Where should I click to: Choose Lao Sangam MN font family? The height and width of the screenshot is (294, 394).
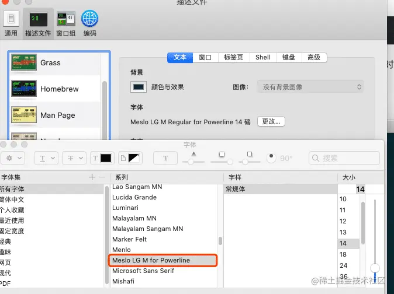point(163,187)
